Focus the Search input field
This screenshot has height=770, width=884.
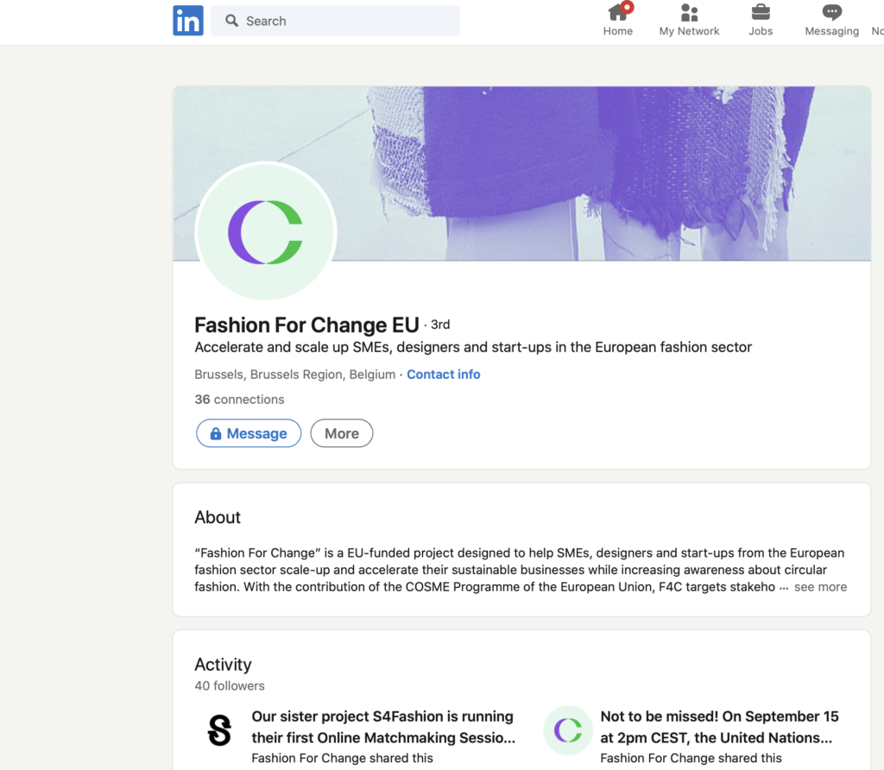point(335,21)
